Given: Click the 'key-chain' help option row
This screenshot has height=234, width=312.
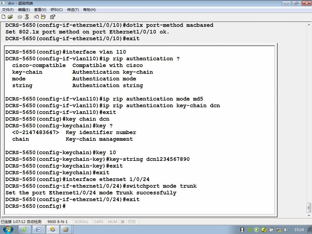Looking at the screenshot, I should coord(83,72).
